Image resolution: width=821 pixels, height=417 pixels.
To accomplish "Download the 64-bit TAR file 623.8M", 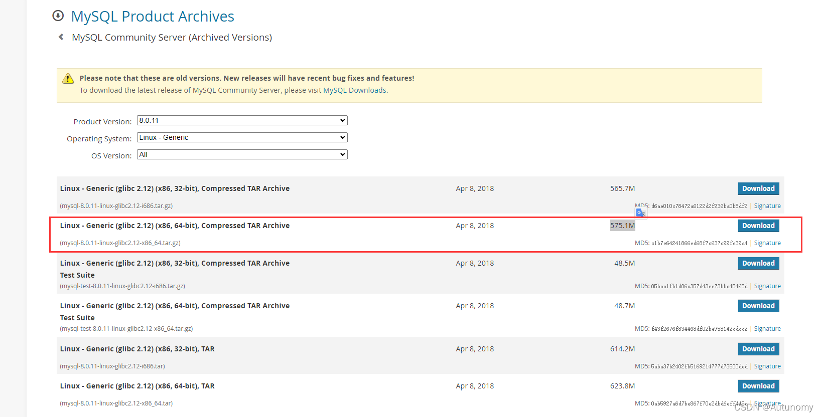I will [x=758, y=386].
